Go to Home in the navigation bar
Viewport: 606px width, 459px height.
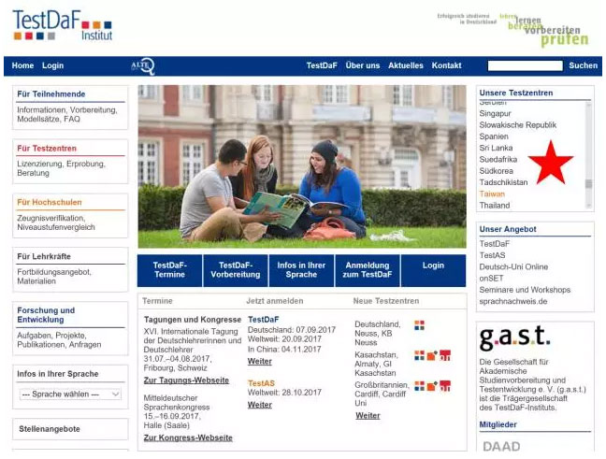point(22,65)
